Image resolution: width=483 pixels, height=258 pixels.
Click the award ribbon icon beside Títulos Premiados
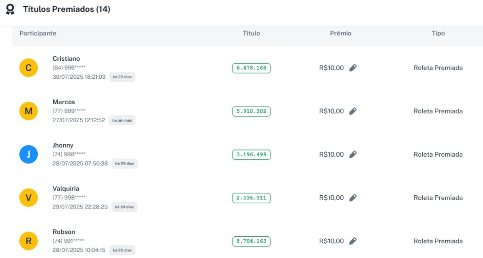click(x=10, y=9)
